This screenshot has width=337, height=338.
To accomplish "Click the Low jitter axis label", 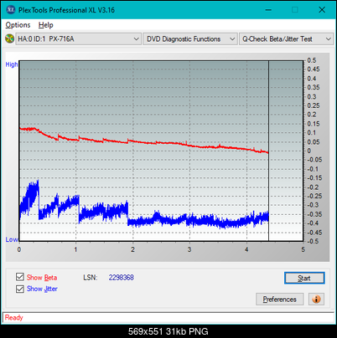I will (12, 239).
